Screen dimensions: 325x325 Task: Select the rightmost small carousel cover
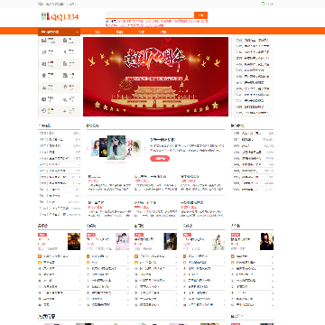[137, 148]
